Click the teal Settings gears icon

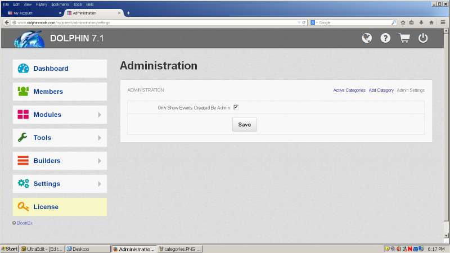tap(23, 184)
